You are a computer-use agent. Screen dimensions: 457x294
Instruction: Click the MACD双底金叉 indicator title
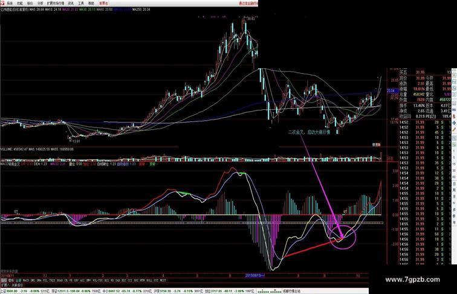[10, 164]
